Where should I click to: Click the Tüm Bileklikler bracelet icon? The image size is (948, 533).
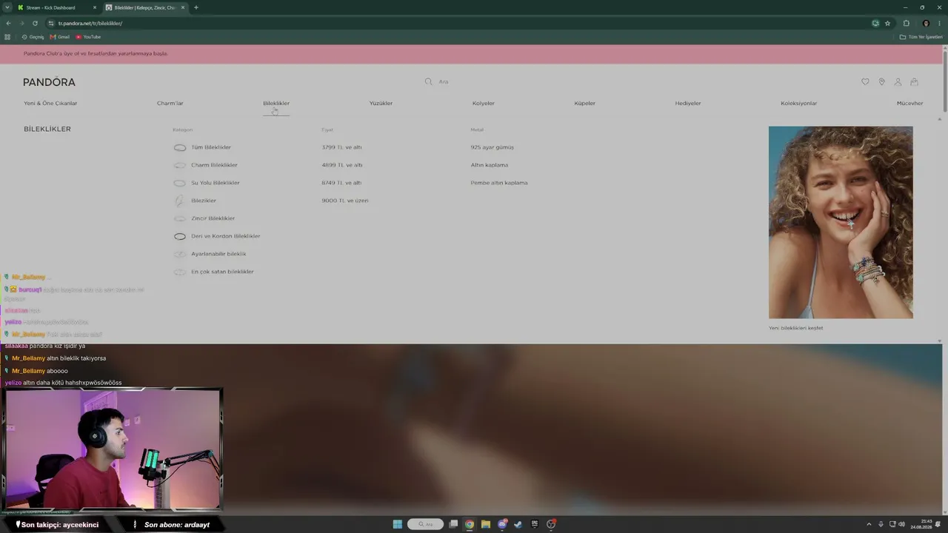(x=180, y=147)
